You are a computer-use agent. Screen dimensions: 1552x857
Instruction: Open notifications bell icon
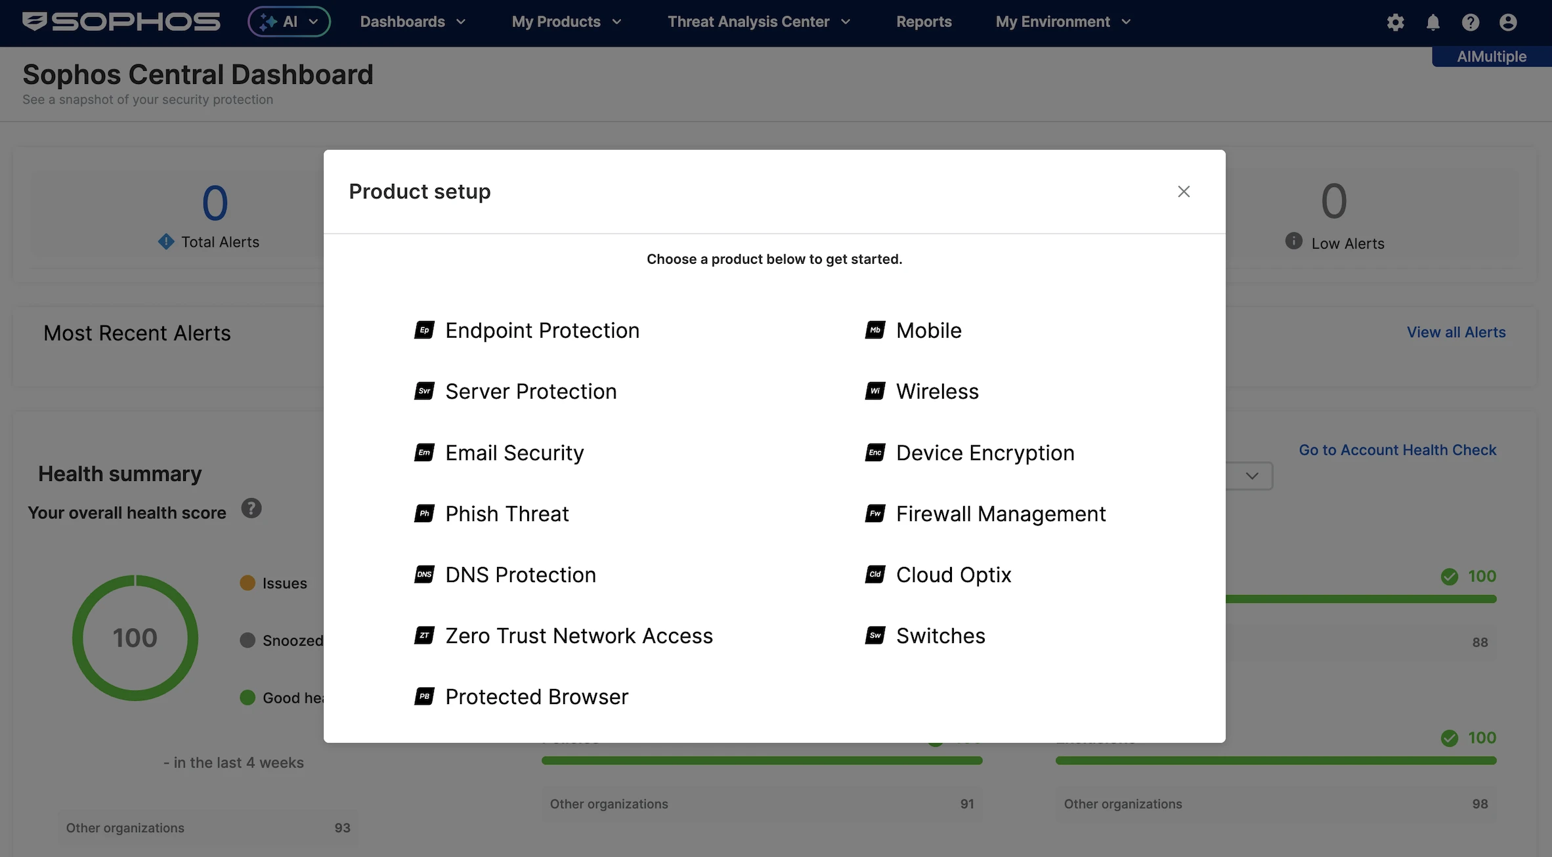coord(1433,22)
